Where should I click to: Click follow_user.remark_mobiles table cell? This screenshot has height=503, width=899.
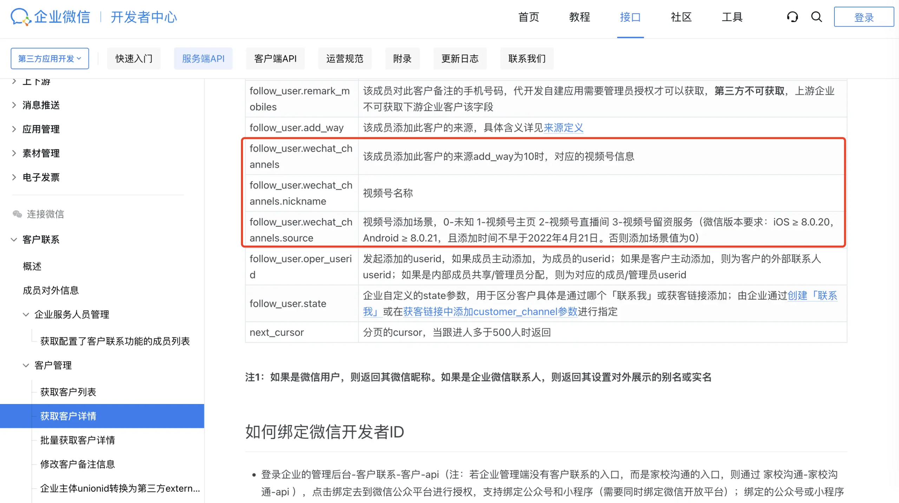tap(302, 99)
